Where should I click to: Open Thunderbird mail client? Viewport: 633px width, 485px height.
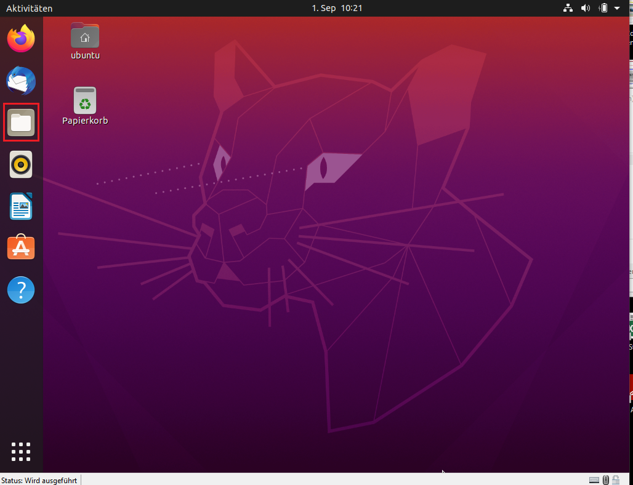21,81
